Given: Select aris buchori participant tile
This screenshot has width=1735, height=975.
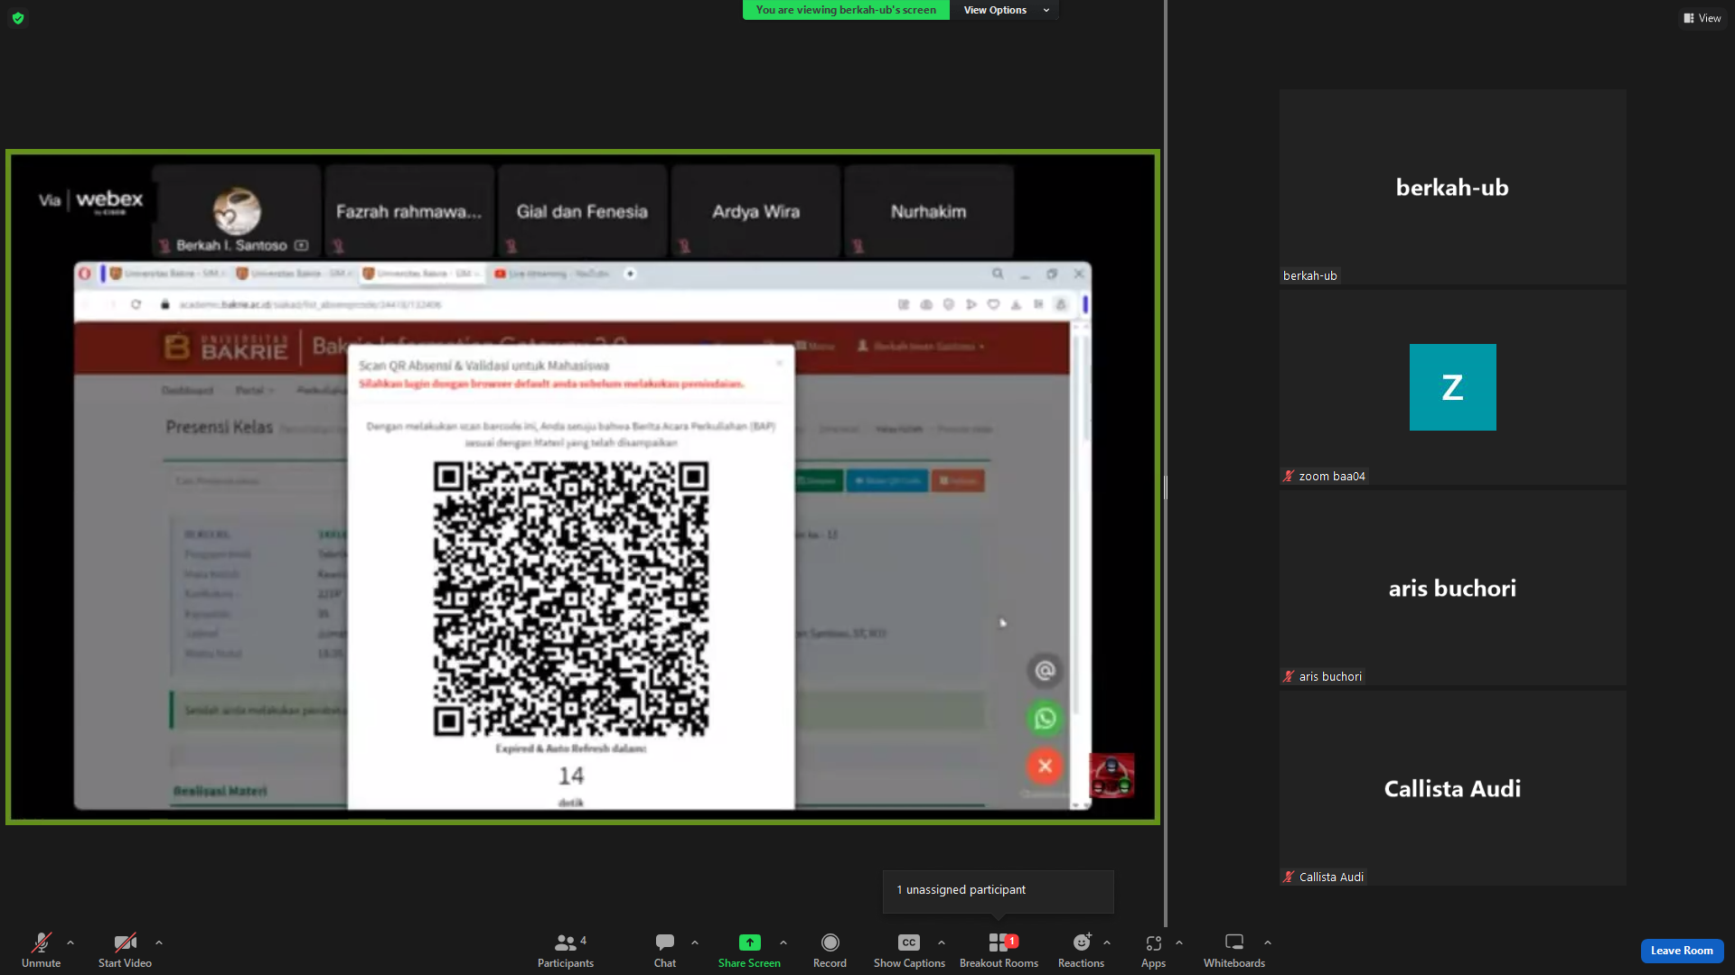Looking at the screenshot, I should click(x=1452, y=588).
